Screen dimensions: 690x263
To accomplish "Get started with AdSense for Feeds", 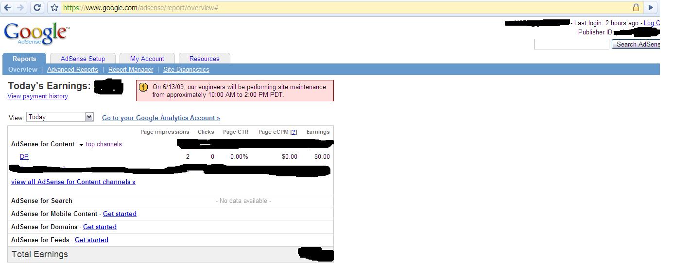I will (91, 240).
